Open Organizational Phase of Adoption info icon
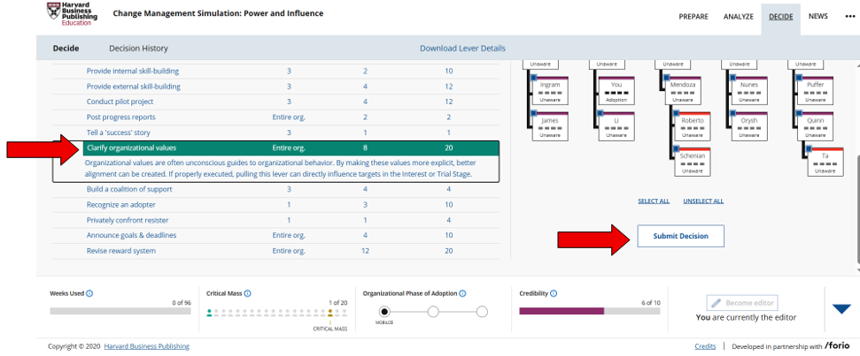The image size is (860, 356). click(x=463, y=293)
